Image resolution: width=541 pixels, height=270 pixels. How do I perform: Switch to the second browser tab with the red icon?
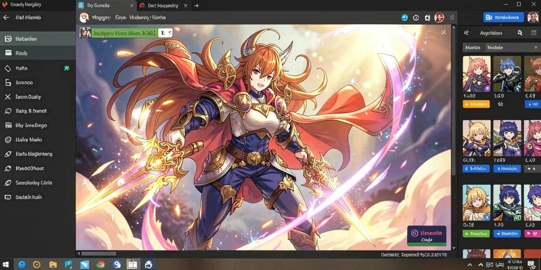164,5
